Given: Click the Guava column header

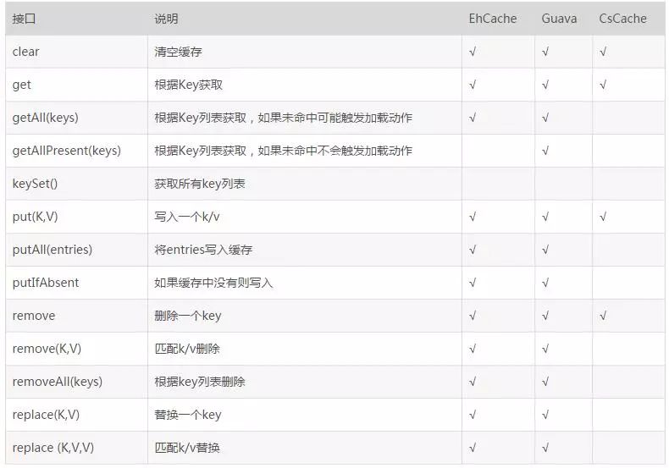Looking at the screenshot, I should (x=559, y=19).
